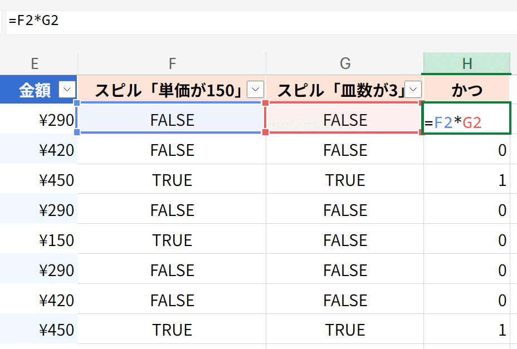The width and height of the screenshot is (517, 349).
Task: Open the スピル「単価が150」 filter dropdown
Action: tap(255, 89)
